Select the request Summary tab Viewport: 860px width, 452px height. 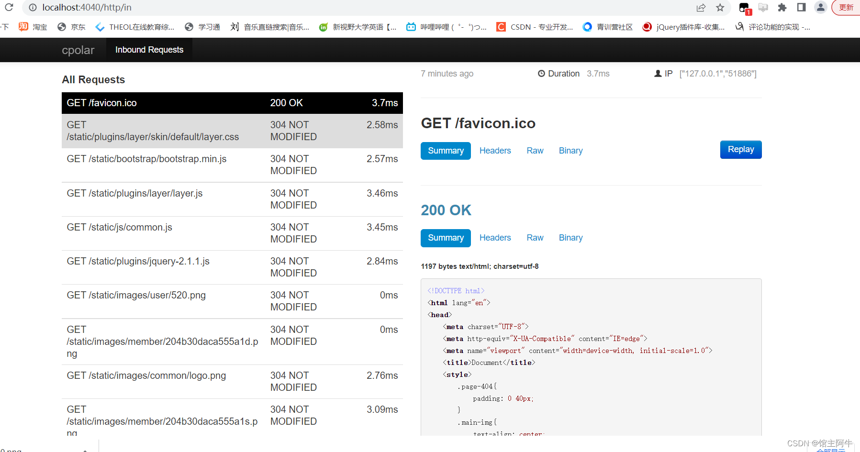click(x=446, y=151)
